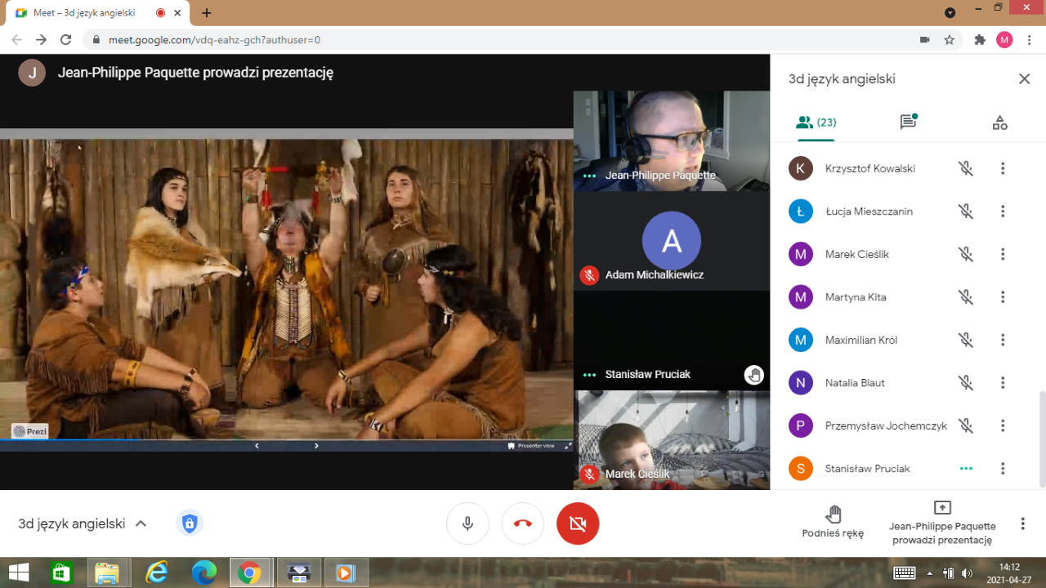Click the presentation status button in bottom bar
Image resolution: width=1046 pixels, height=588 pixels.
click(942, 522)
